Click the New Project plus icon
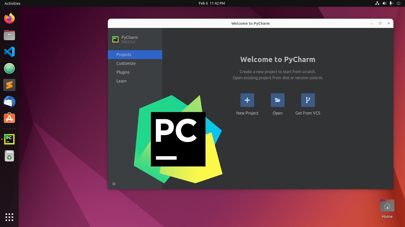405x227 pixels. click(247, 100)
